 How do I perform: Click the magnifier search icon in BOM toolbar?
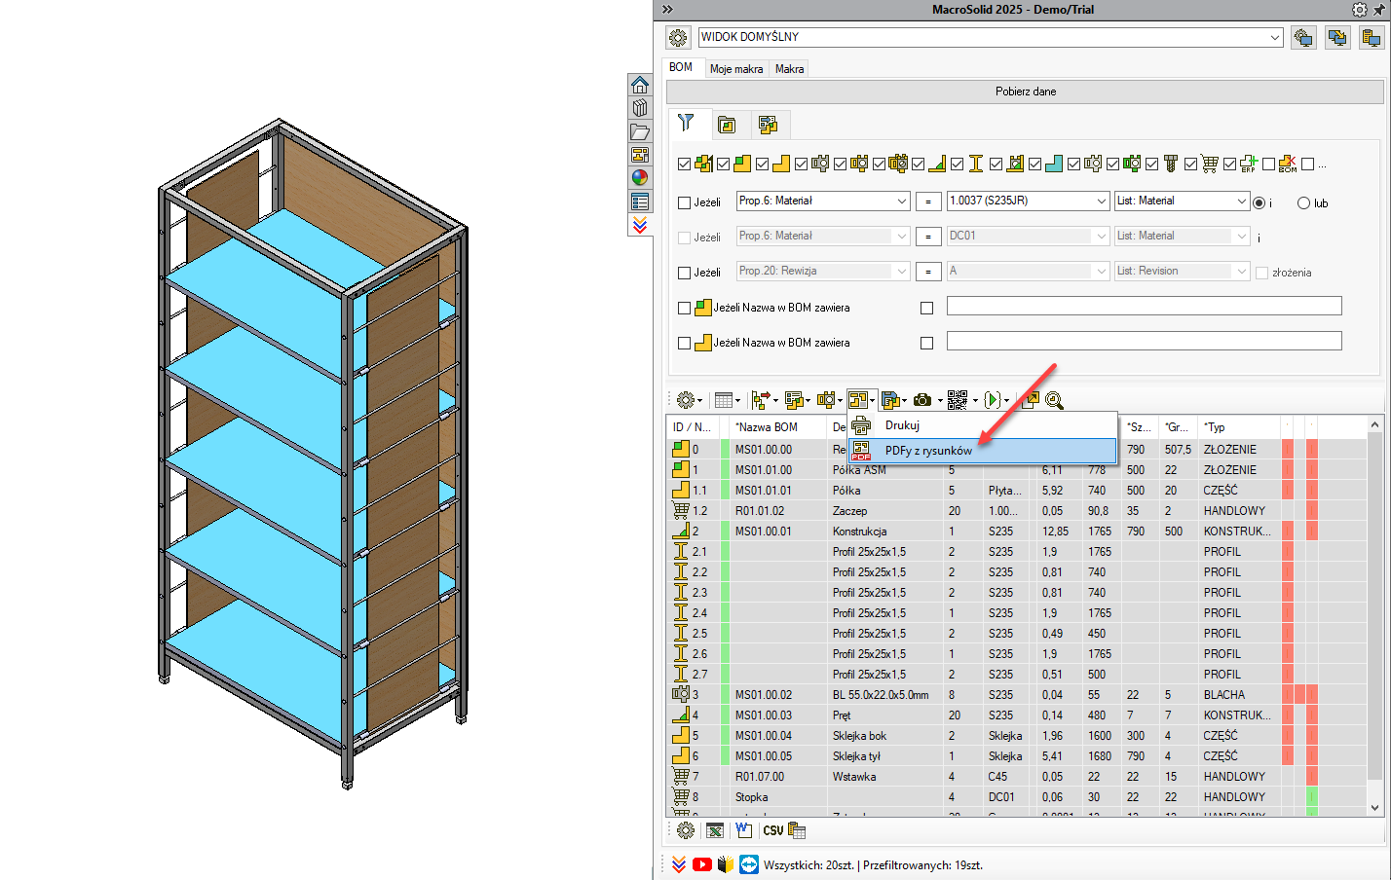(x=1054, y=400)
